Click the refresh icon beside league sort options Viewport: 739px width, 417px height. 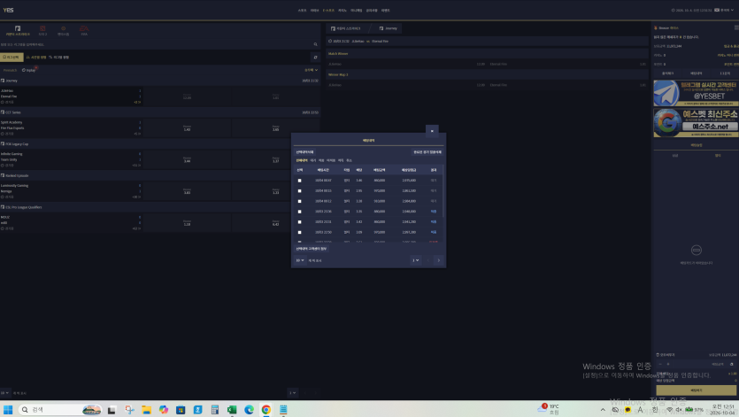point(315,57)
